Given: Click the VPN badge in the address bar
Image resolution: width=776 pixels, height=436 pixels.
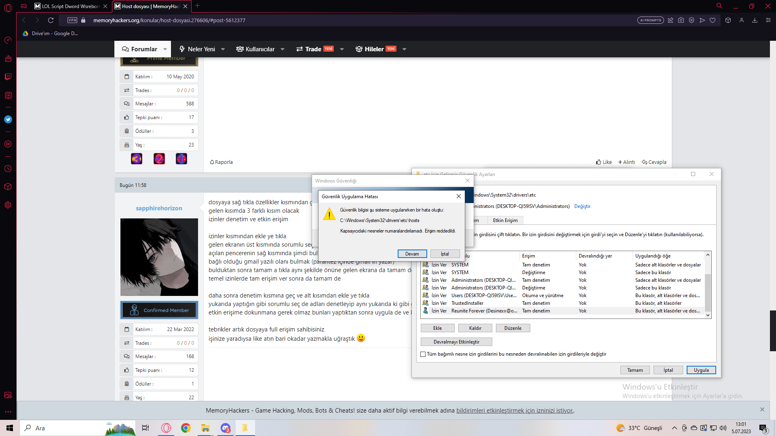Looking at the screenshot, I should coord(72,20).
